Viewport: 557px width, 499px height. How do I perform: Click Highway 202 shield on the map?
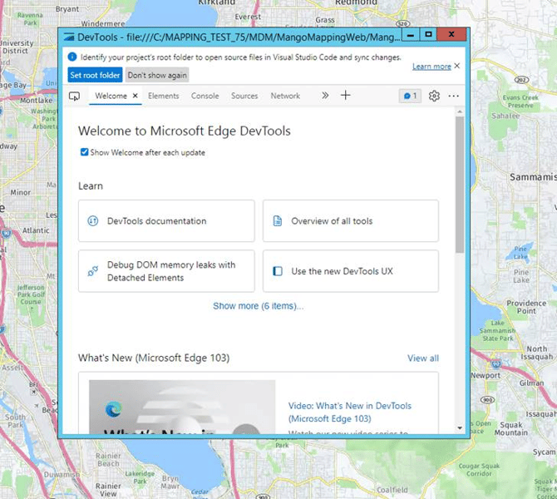[x=521, y=80]
